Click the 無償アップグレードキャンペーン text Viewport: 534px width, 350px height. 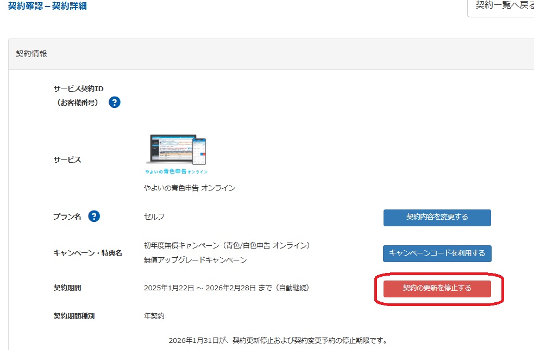[195, 260]
